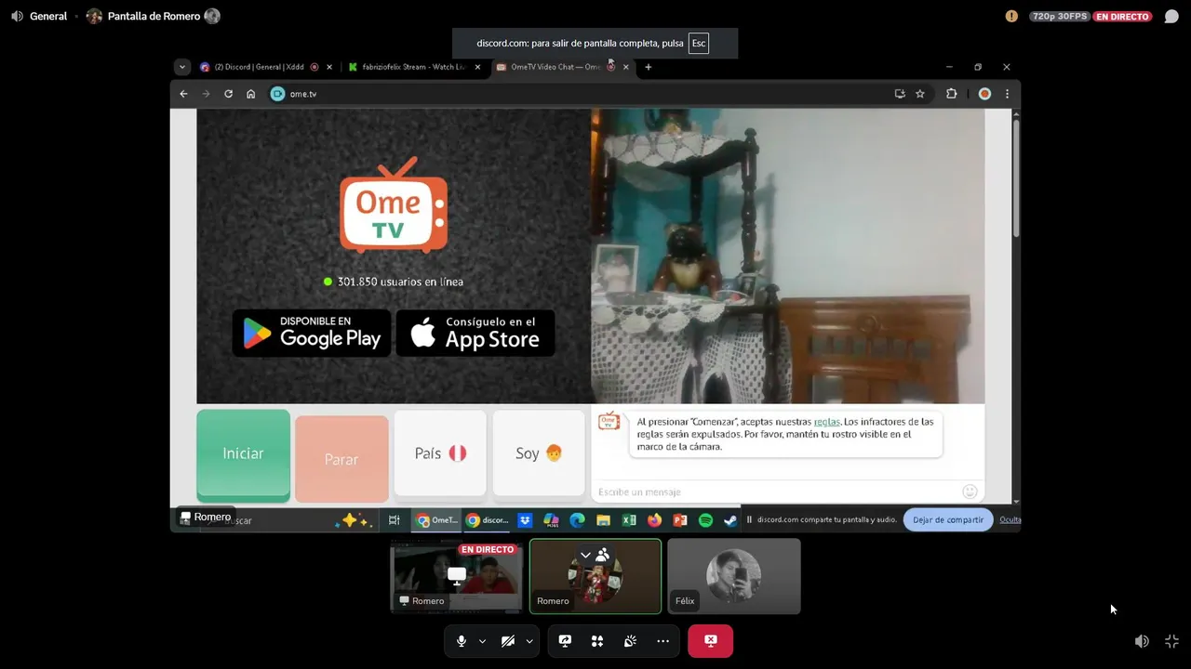Screen dimensions: 1191x669
Task: Open Spotify from the shared taskbar
Action: pyautogui.click(x=705, y=520)
